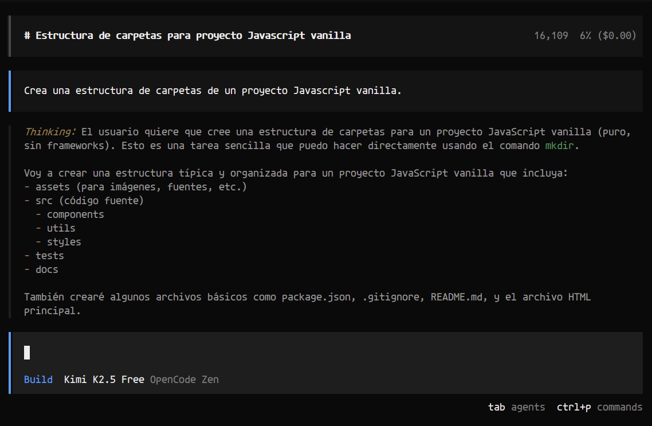Image resolution: width=652 pixels, height=426 pixels.
Task: Click the "utils" sub-item
Action: tap(61, 228)
